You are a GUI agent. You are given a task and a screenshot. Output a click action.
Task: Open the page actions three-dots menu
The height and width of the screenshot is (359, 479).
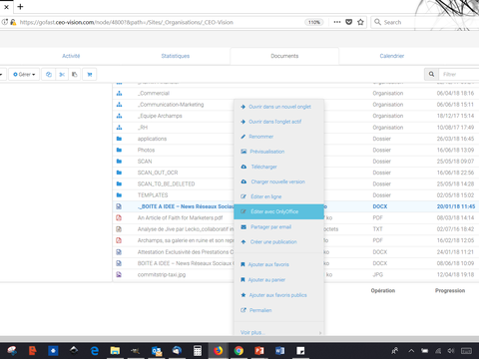click(x=337, y=22)
